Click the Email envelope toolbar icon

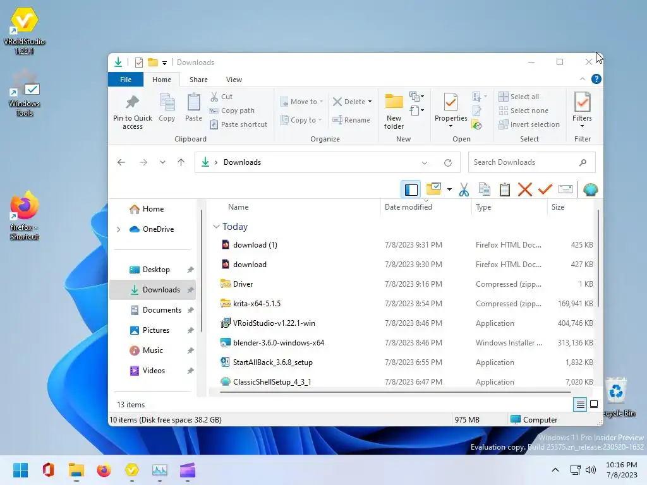click(x=565, y=189)
